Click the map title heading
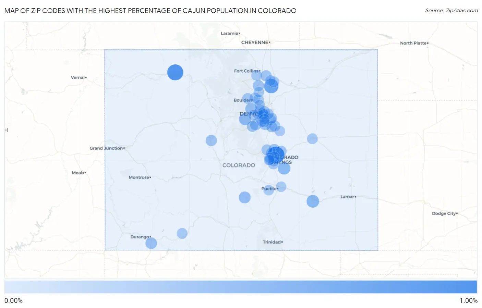The width and height of the screenshot is (482, 308). click(150, 11)
